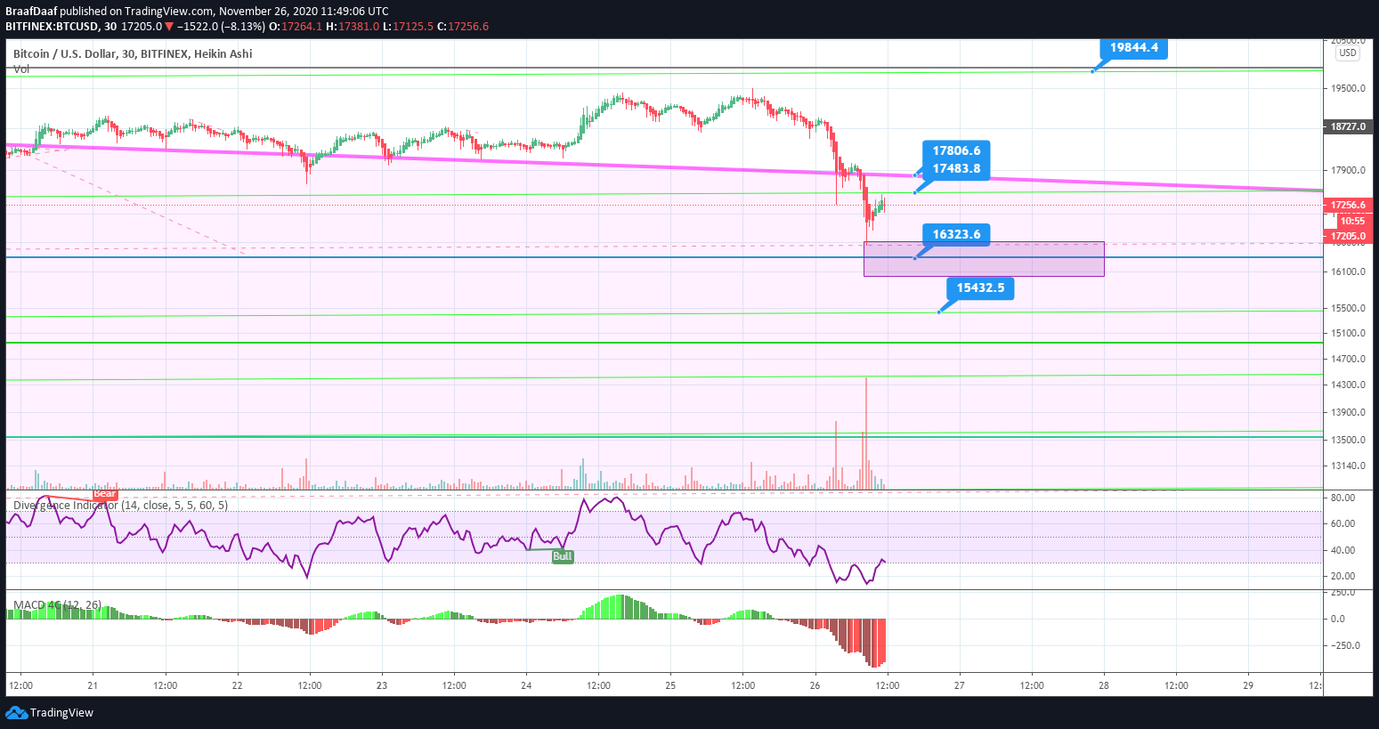Click the -250.0 MACD scale label

[x=1345, y=646]
